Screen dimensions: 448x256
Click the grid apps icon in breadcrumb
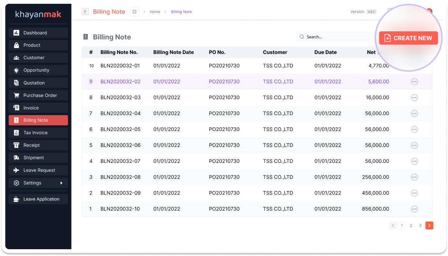(134, 12)
